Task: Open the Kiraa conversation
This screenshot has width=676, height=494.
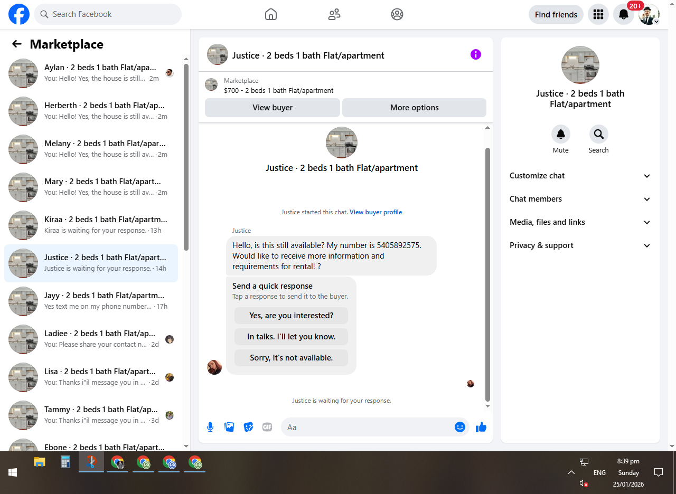Action: [91, 225]
